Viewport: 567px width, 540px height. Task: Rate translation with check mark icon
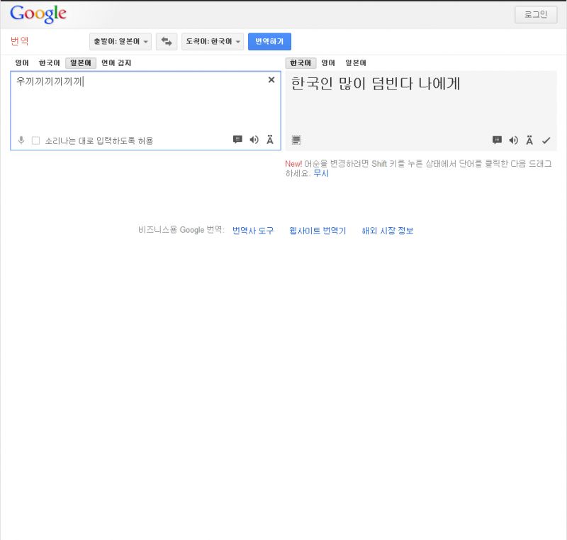tap(546, 140)
